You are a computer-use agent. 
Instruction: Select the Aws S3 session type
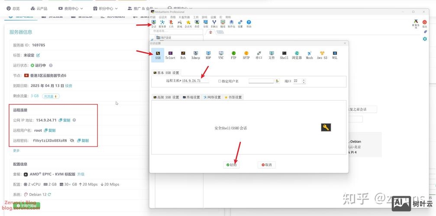322,55
